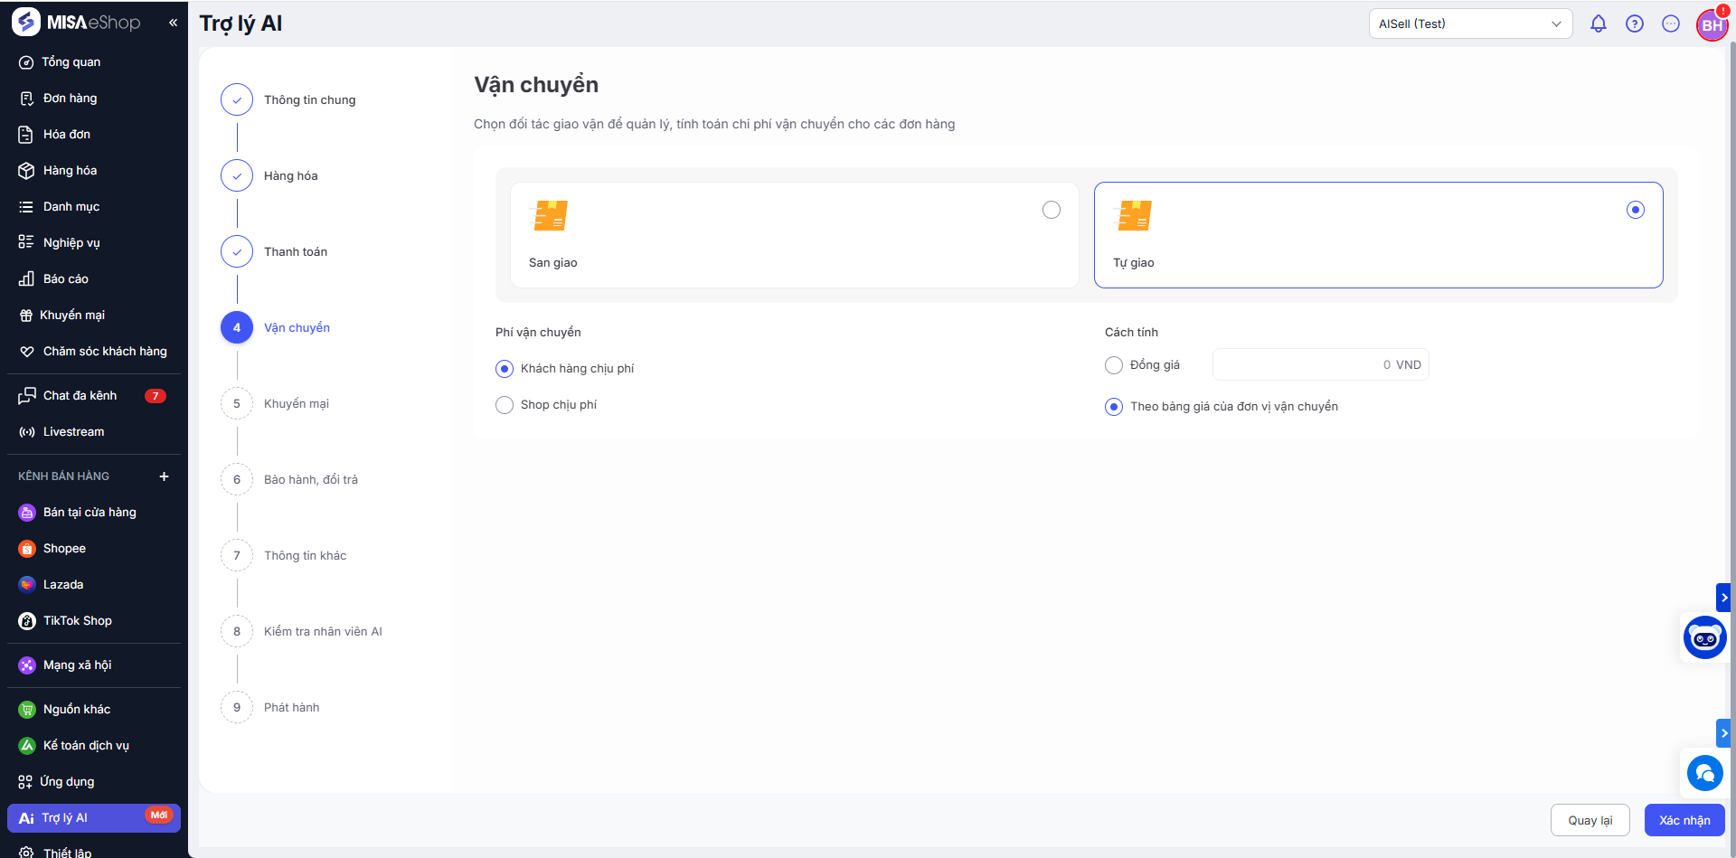The image size is (1736, 858).
Task: Open the notifications bell icon
Action: point(1598,24)
